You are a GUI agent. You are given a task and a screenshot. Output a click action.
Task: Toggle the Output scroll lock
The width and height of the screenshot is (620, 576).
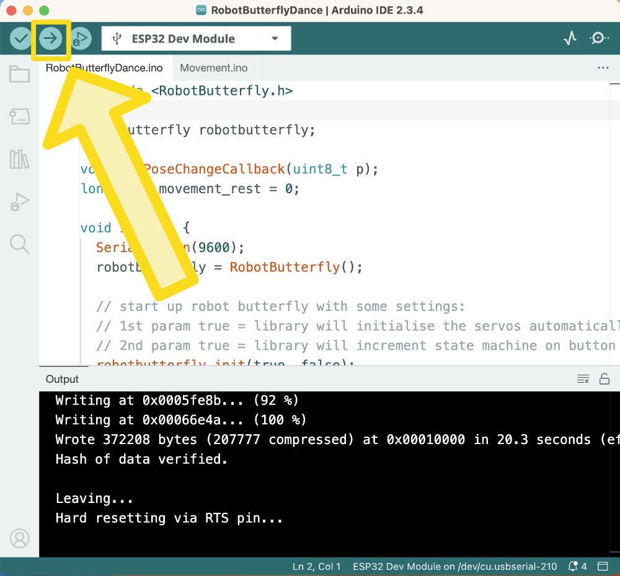tap(604, 379)
